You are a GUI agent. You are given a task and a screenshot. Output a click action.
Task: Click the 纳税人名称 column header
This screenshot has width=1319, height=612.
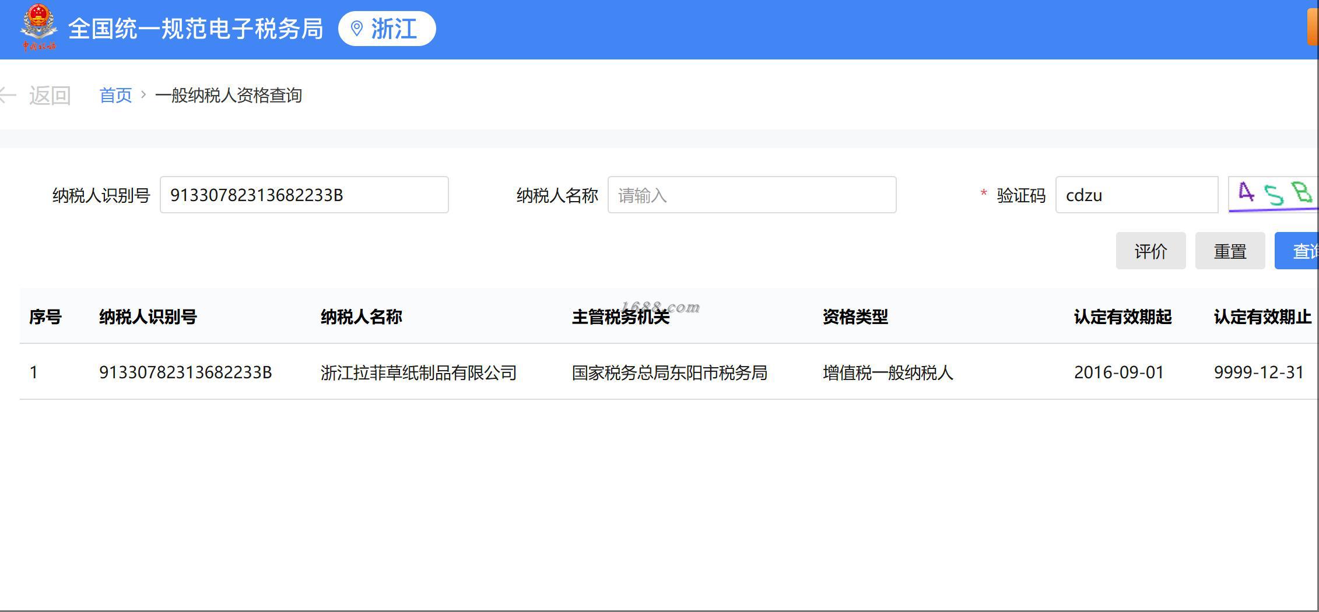pos(362,316)
